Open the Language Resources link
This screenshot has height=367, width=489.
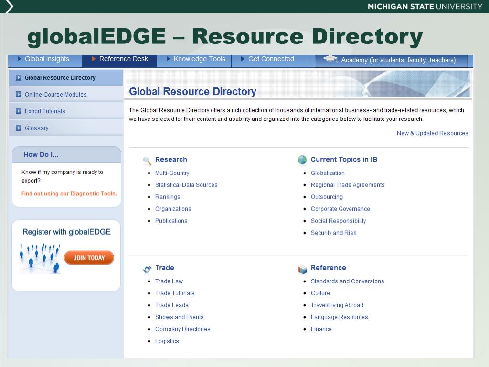tap(340, 317)
